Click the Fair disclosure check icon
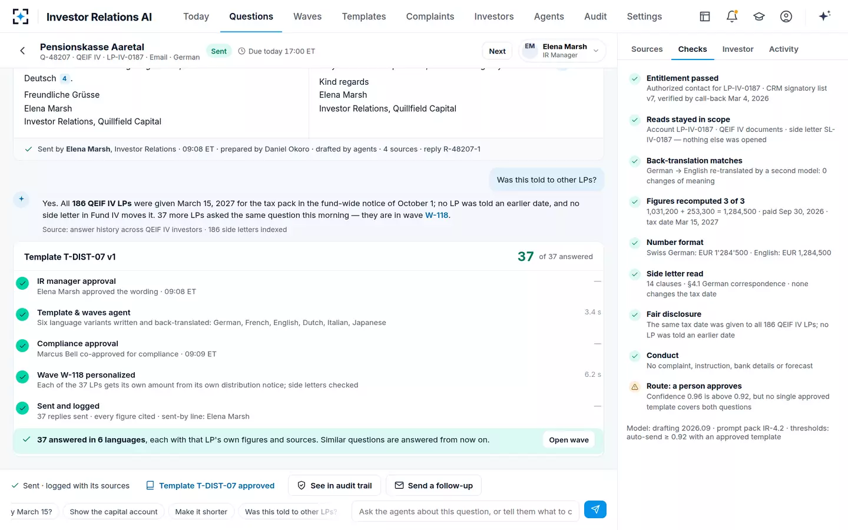Viewport: 848px width, 530px height. tap(635, 314)
